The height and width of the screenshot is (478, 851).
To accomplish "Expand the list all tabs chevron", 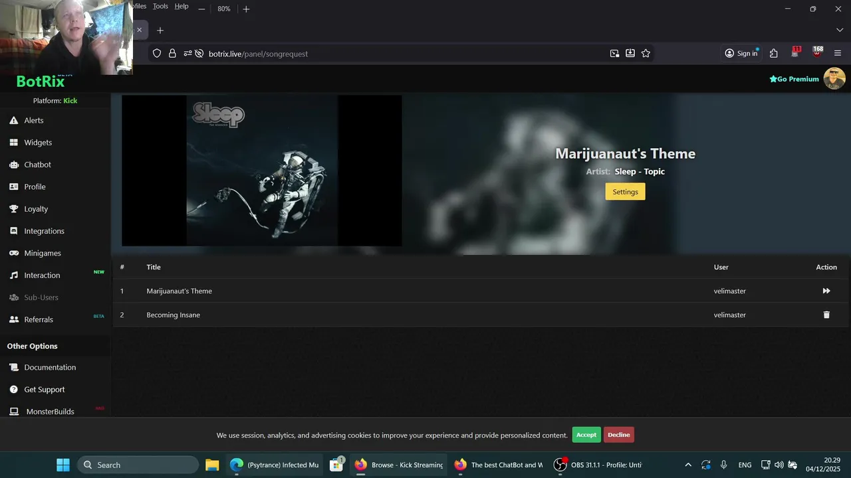I will [840, 30].
